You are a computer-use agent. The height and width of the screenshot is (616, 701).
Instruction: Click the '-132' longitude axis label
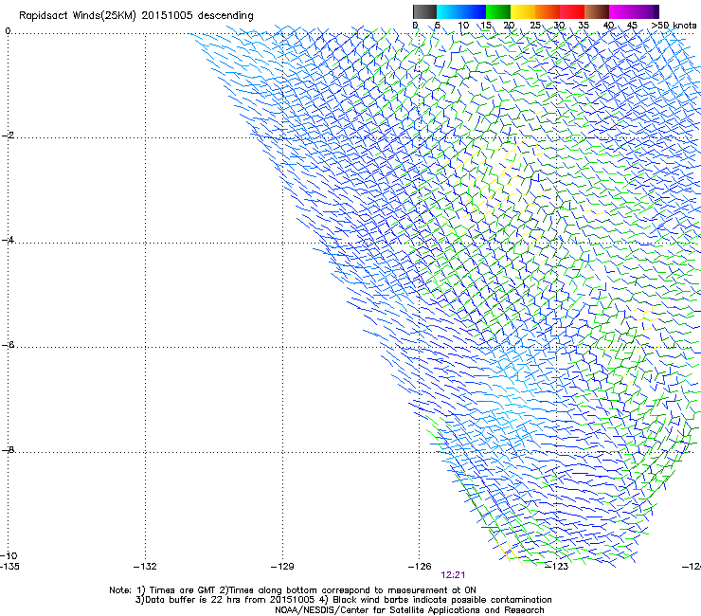pos(145,567)
